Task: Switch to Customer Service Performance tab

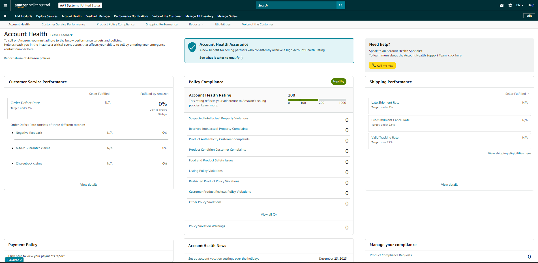Action: point(63,25)
